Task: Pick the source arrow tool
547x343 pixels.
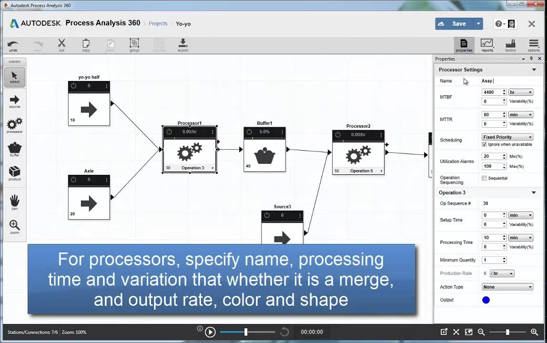Action: click(15, 101)
